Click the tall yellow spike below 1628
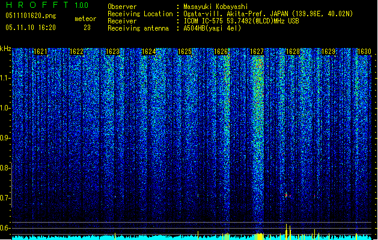This screenshot has height=240, width=378. pyautogui.click(x=287, y=232)
